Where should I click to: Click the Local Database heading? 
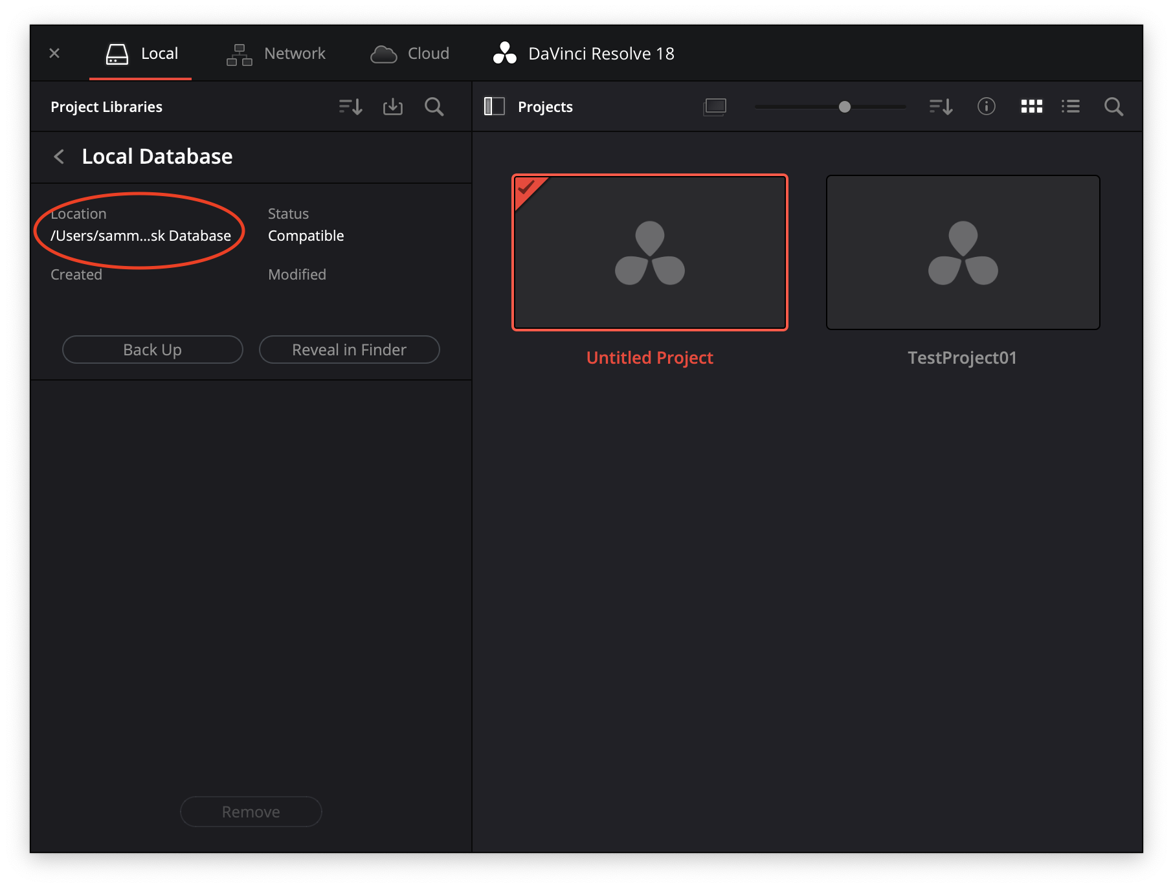[x=157, y=157]
